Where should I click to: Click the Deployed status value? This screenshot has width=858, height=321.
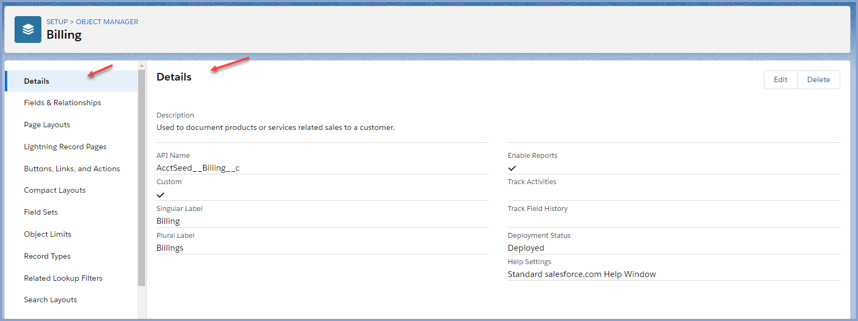tap(526, 248)
